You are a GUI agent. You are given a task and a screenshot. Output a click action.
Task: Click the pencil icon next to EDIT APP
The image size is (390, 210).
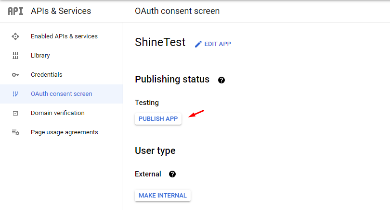[198, 44]
